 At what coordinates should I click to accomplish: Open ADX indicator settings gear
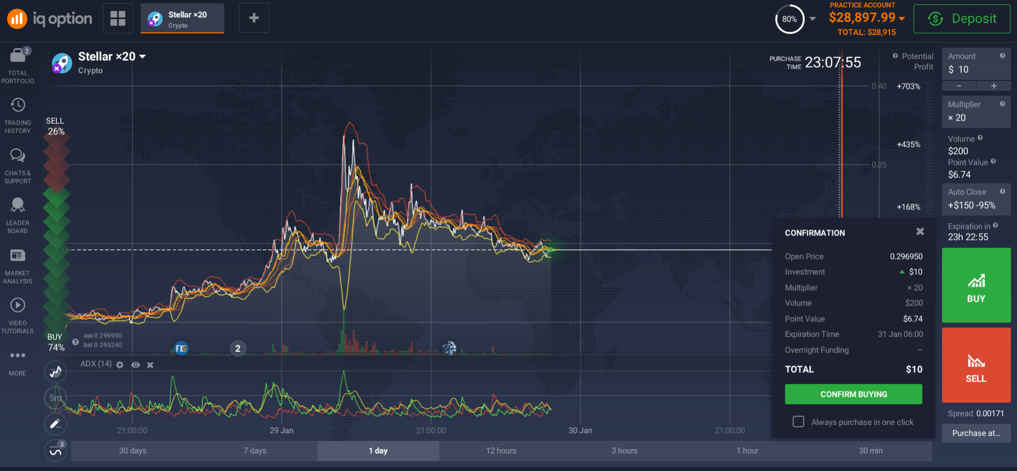click(x=120, y=364)
